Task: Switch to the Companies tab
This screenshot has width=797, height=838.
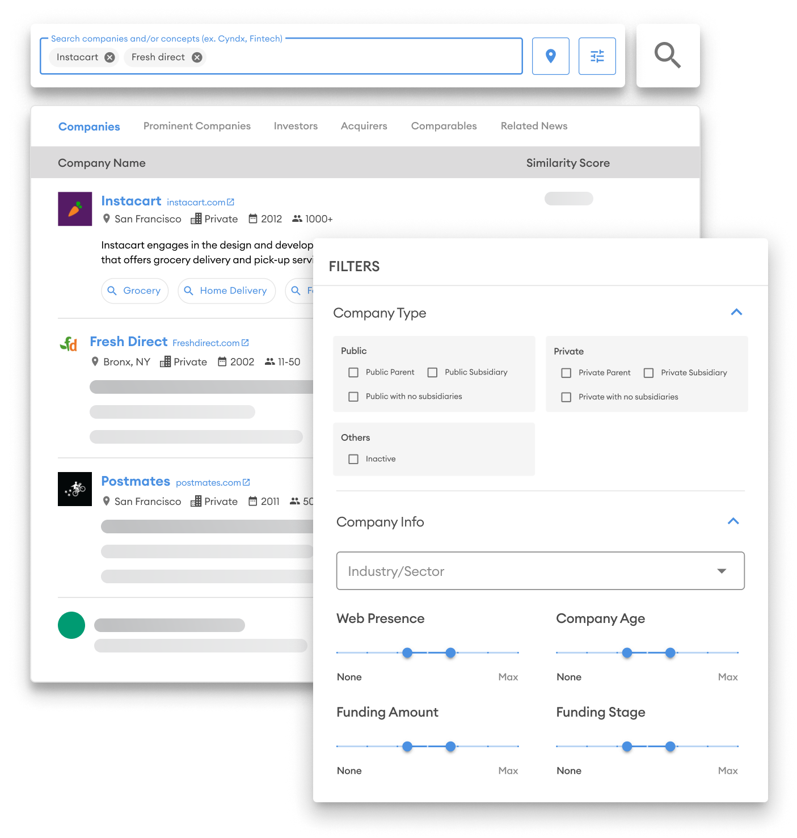Action: (x=89, y=127)
